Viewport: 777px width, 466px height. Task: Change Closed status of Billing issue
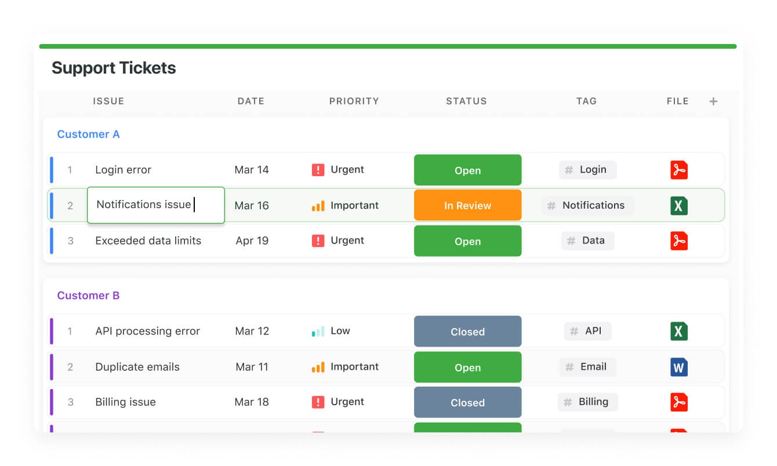coord(467,402)
